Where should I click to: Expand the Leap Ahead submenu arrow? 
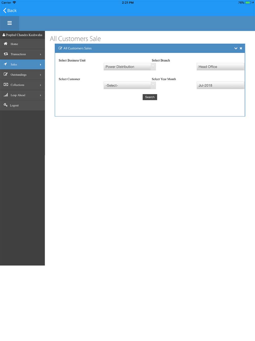point(41,95)
